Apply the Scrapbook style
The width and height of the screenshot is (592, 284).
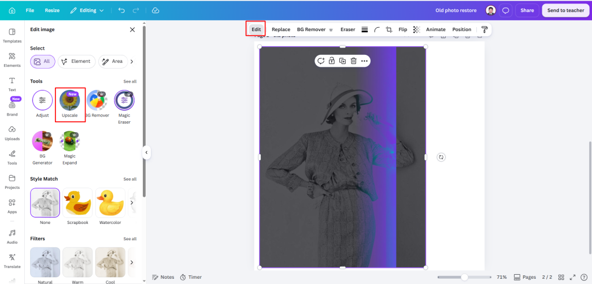click(77, 203)
